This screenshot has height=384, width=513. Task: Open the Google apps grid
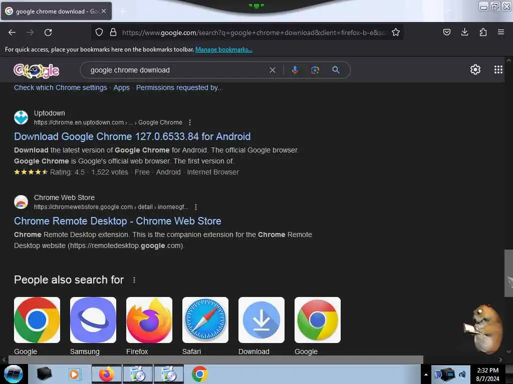498,69
